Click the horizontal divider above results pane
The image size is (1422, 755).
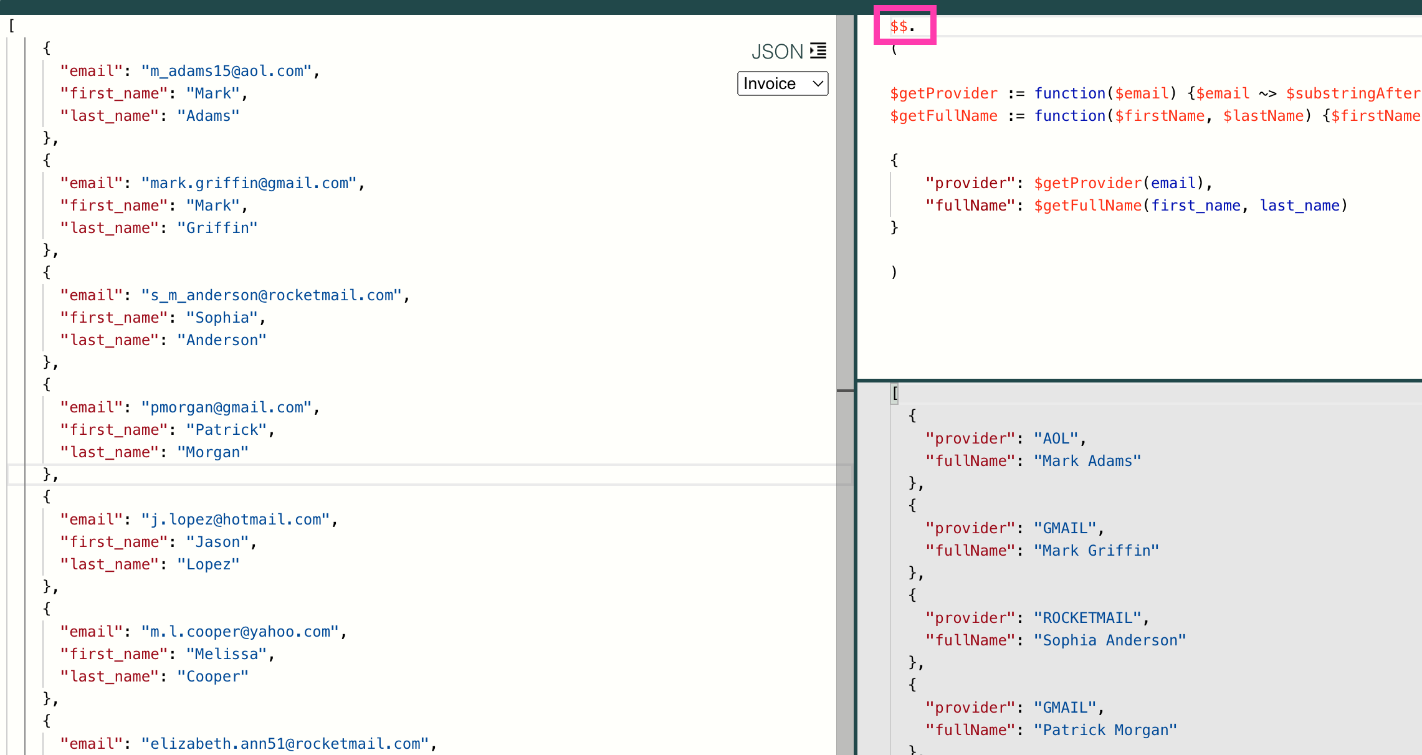1139,380
